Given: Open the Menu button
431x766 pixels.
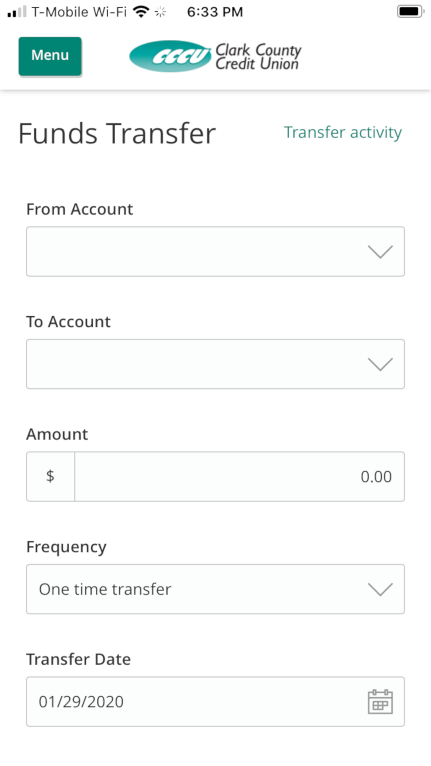Looking at the screenshot, I should 50,56.
